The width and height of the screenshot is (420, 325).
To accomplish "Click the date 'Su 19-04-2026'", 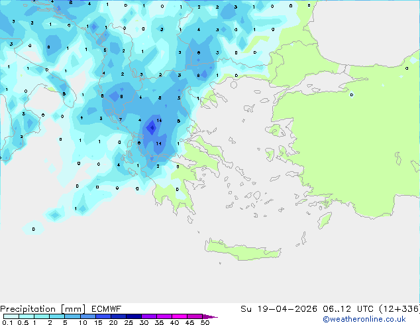I will 279,309.
